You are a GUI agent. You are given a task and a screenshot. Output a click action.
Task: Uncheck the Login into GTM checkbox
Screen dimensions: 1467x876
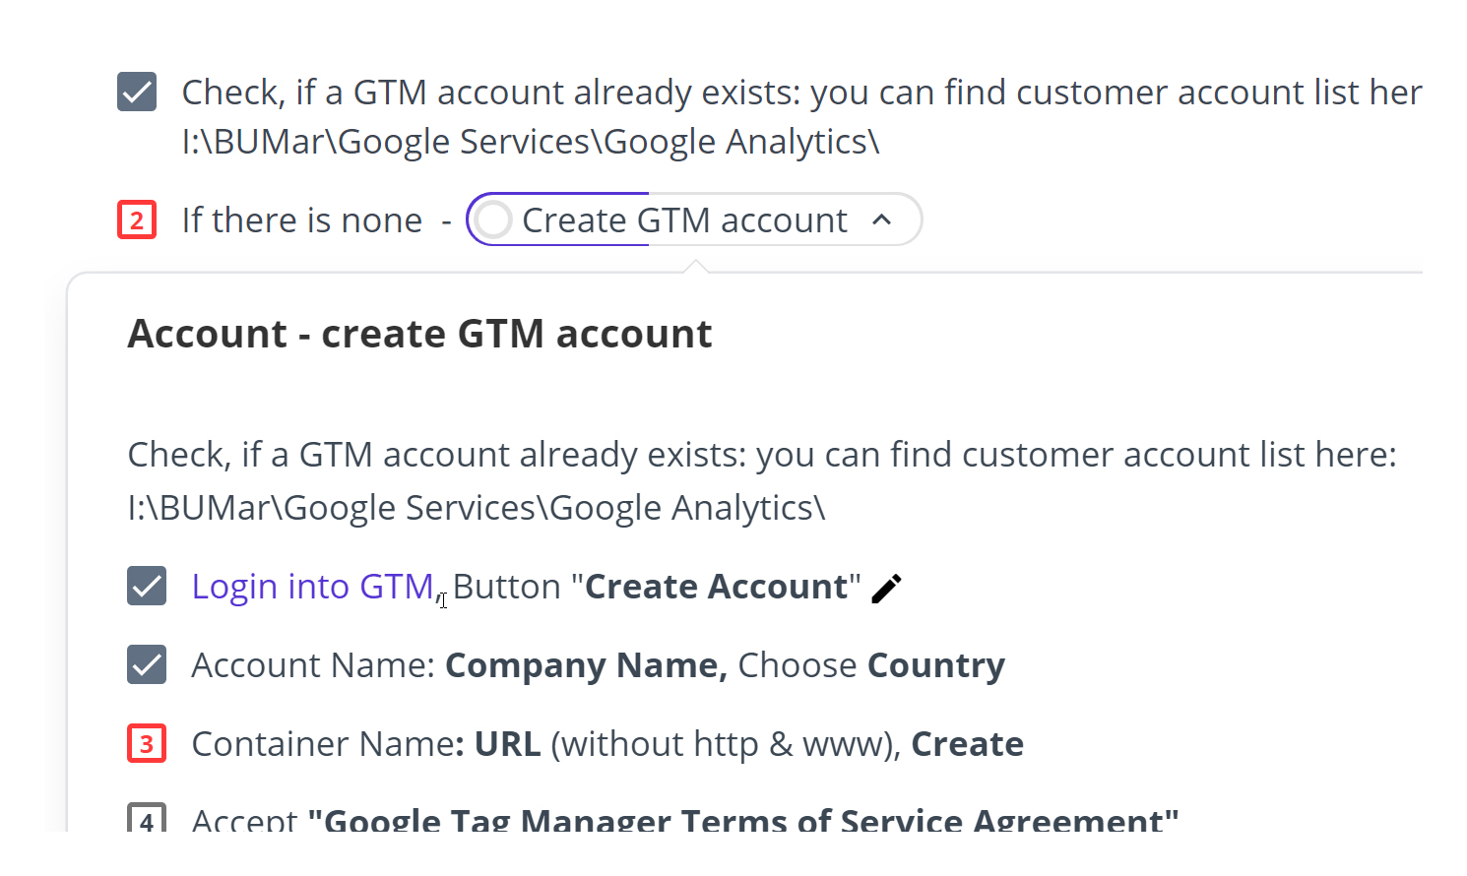(x=147, y=587)
